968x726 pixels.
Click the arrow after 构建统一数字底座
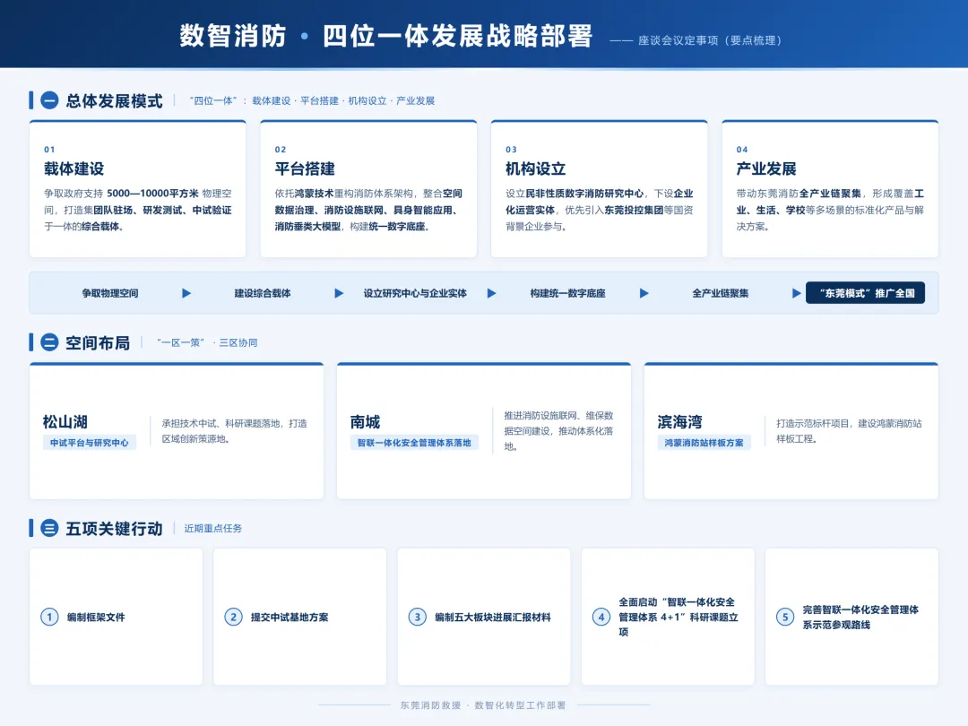[x=644, y=293]
